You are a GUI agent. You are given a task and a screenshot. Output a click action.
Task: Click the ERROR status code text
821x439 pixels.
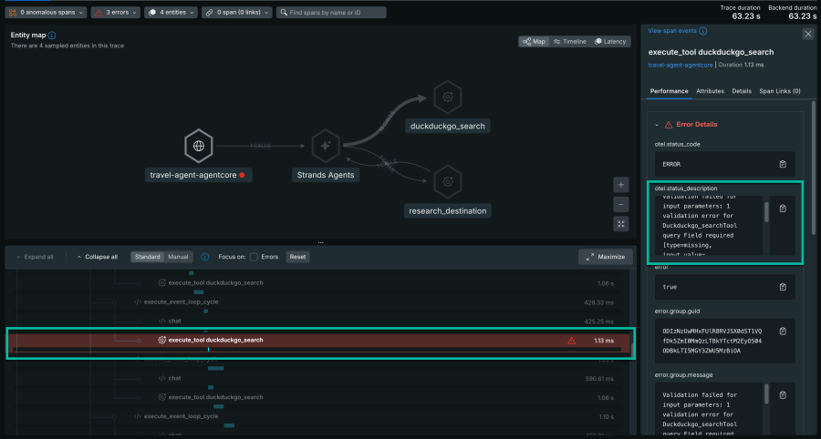[x=671, y=164]
